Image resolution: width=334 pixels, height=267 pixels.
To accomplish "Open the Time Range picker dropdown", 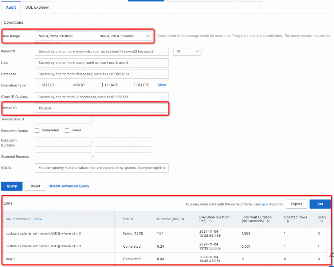I will pyautogui.click(x=148, y=36).
